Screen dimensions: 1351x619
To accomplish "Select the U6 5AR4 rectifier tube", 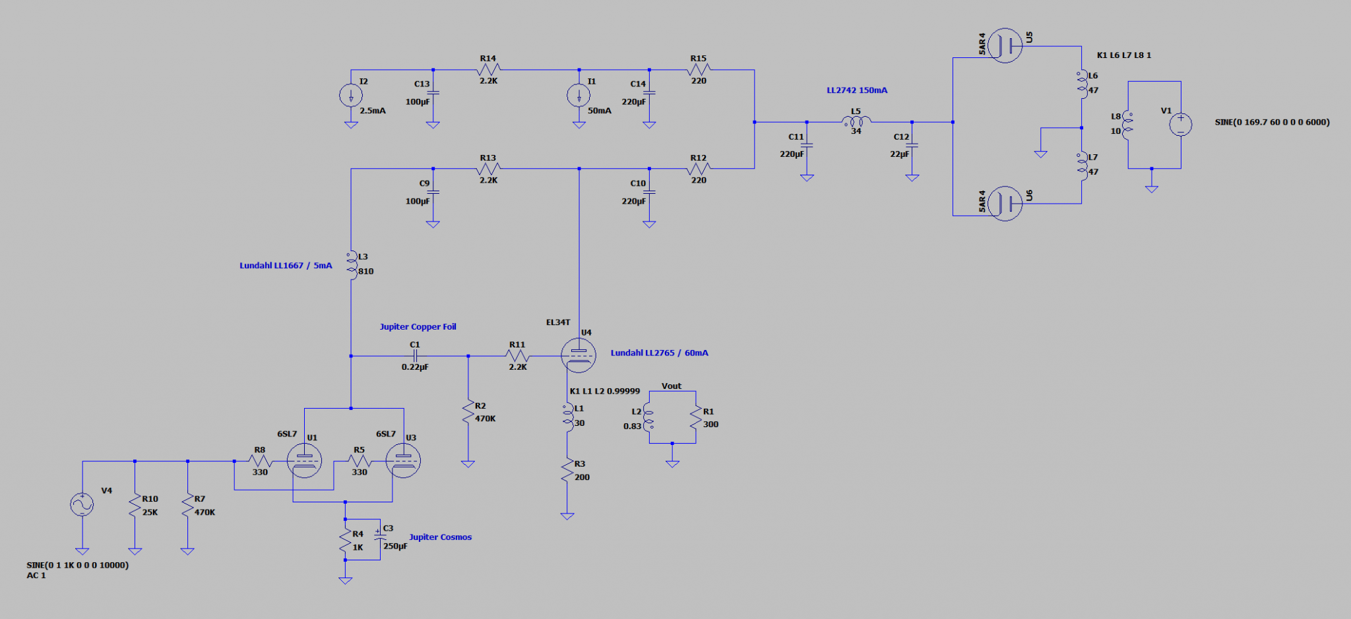I will (1005, 203).
